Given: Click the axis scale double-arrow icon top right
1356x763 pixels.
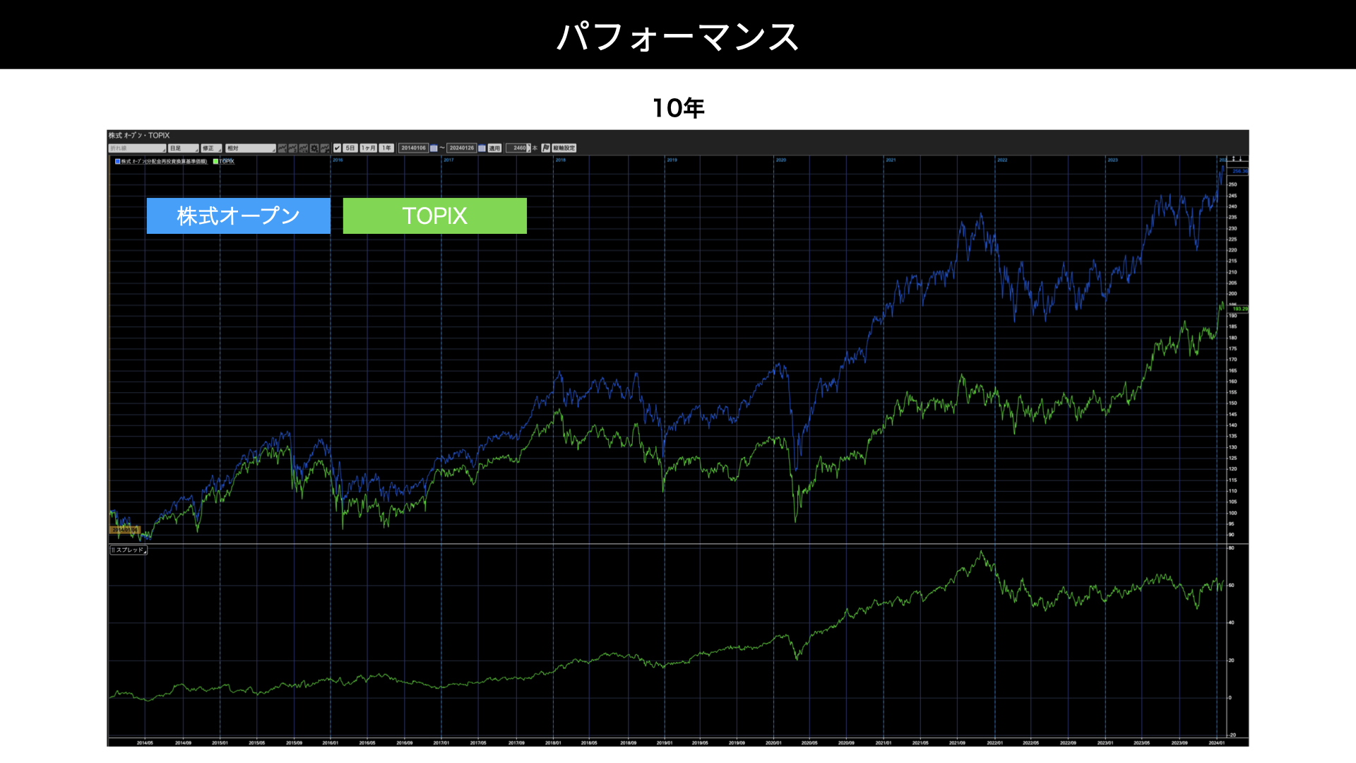Looking at the screenshot, I should tap(1234, 159).
